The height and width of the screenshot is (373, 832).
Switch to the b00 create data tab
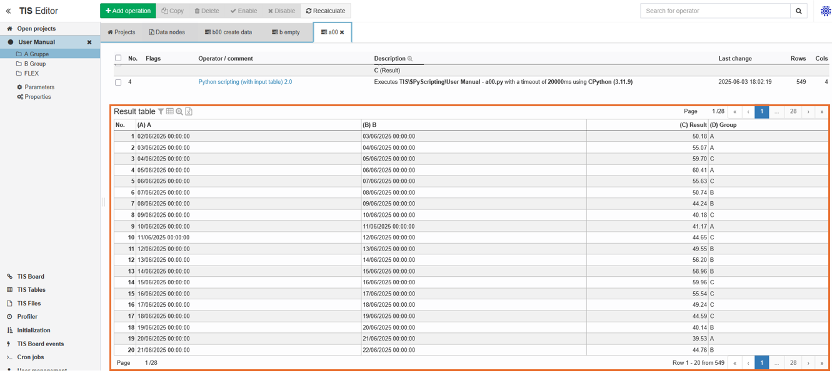(228, 32)
